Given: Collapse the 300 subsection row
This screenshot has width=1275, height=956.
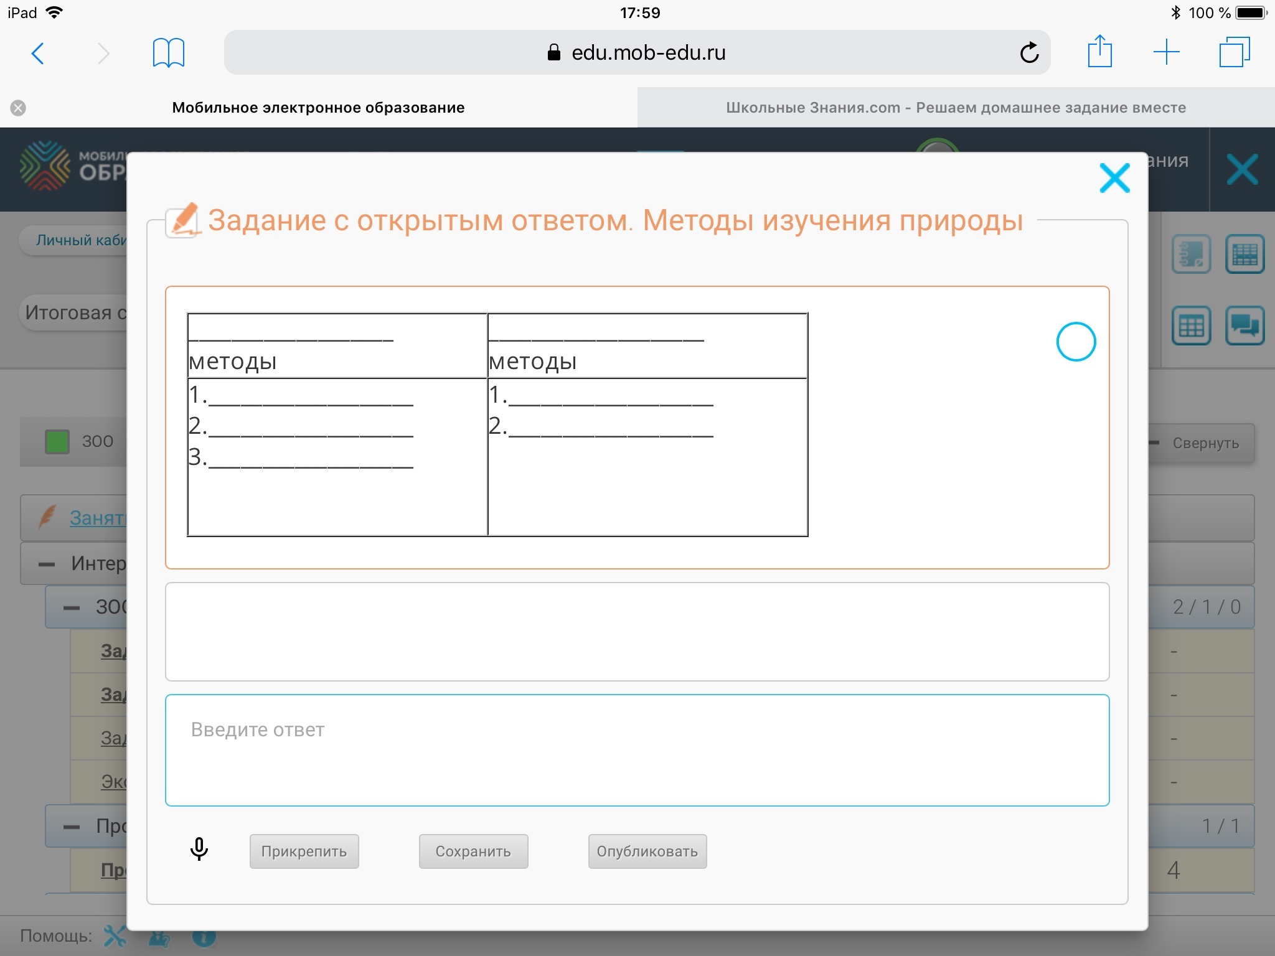Looking at the screenshot, I should (x=72, y=607).
